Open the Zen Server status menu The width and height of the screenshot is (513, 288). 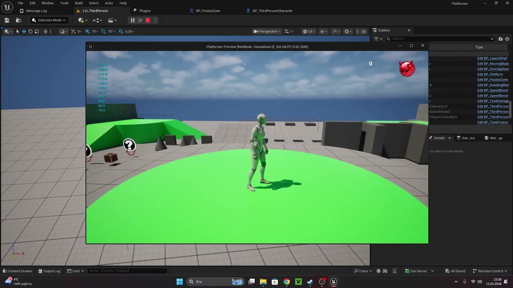[x=419, y=271]
